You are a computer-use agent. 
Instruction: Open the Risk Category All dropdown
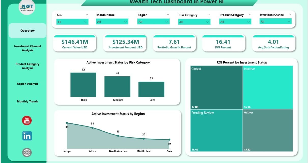pos(194,22)
